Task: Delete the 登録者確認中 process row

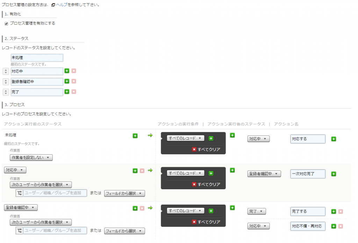Action: point(142,208)
